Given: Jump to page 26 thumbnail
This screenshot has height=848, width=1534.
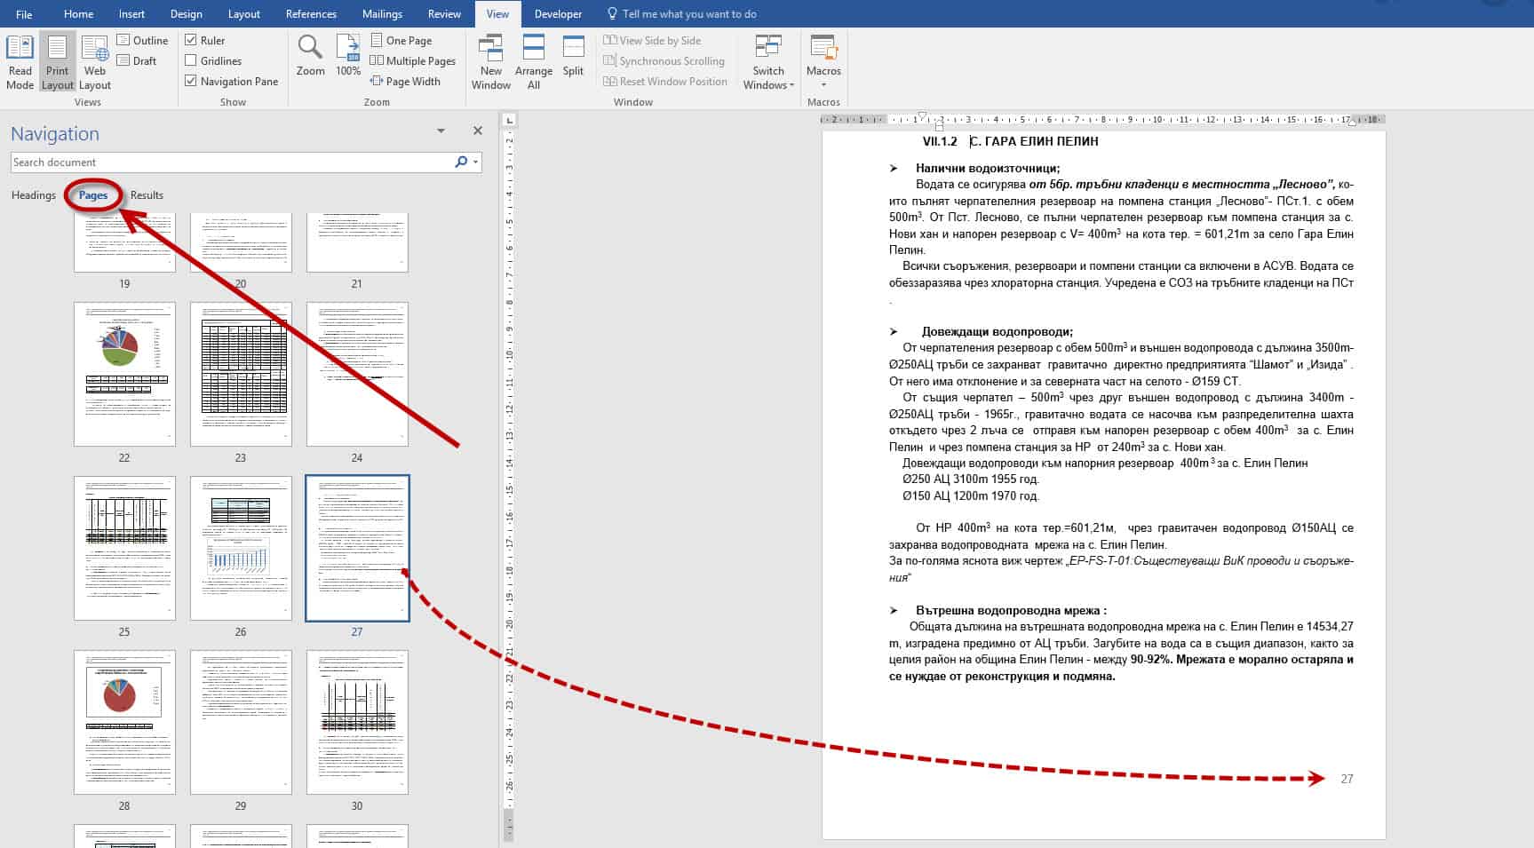Looking at the screenshot, I should click(241, 548).
